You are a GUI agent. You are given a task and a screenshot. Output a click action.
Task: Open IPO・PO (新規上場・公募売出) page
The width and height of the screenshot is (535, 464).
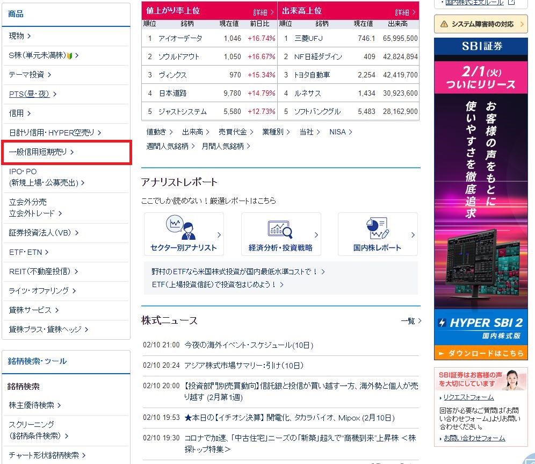47,177
